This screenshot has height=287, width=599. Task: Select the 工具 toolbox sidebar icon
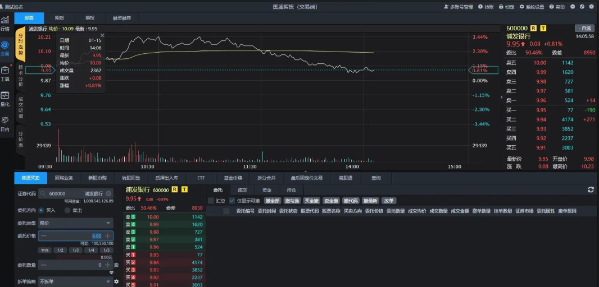(x=5, y=73)
